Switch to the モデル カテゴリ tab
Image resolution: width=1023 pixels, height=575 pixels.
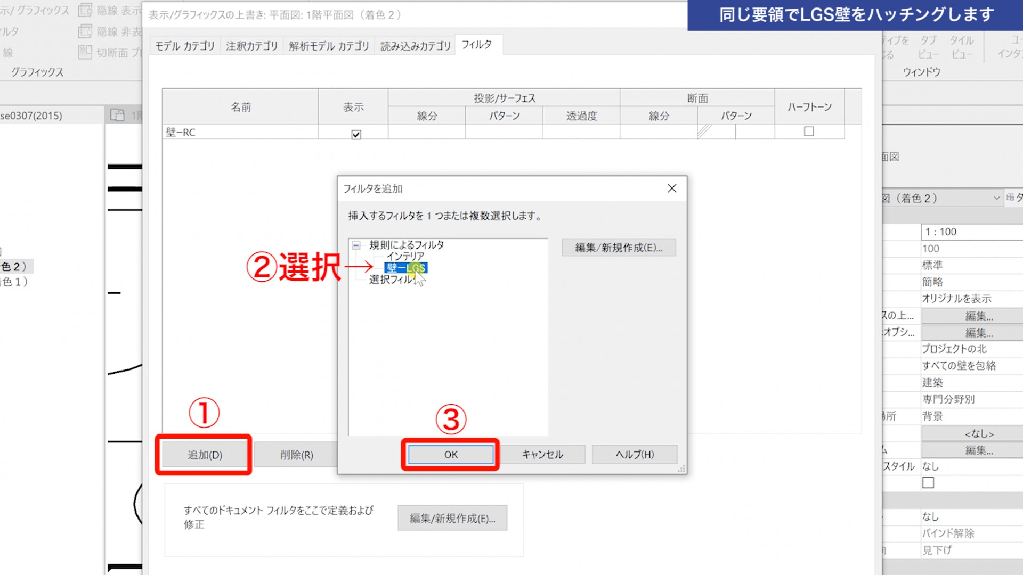pyautogui.click(x=185, y=46)
